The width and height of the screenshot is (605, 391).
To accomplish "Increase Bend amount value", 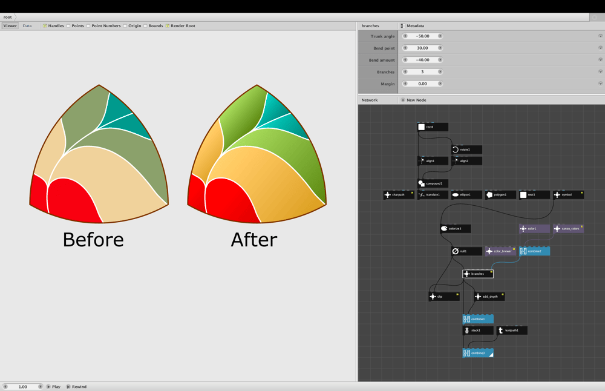I will coord(440,60).
